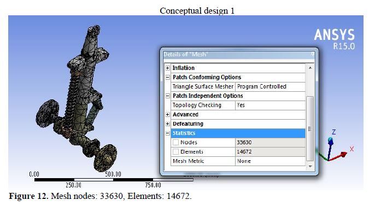
Task: Open the Mesh Metric value None
Action: click(x=270, y=161)
